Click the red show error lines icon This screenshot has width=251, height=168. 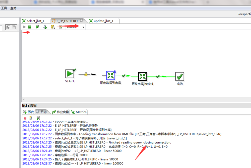point(25,118)
